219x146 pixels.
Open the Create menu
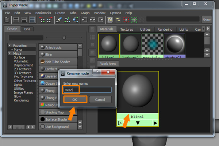[60, 13]
